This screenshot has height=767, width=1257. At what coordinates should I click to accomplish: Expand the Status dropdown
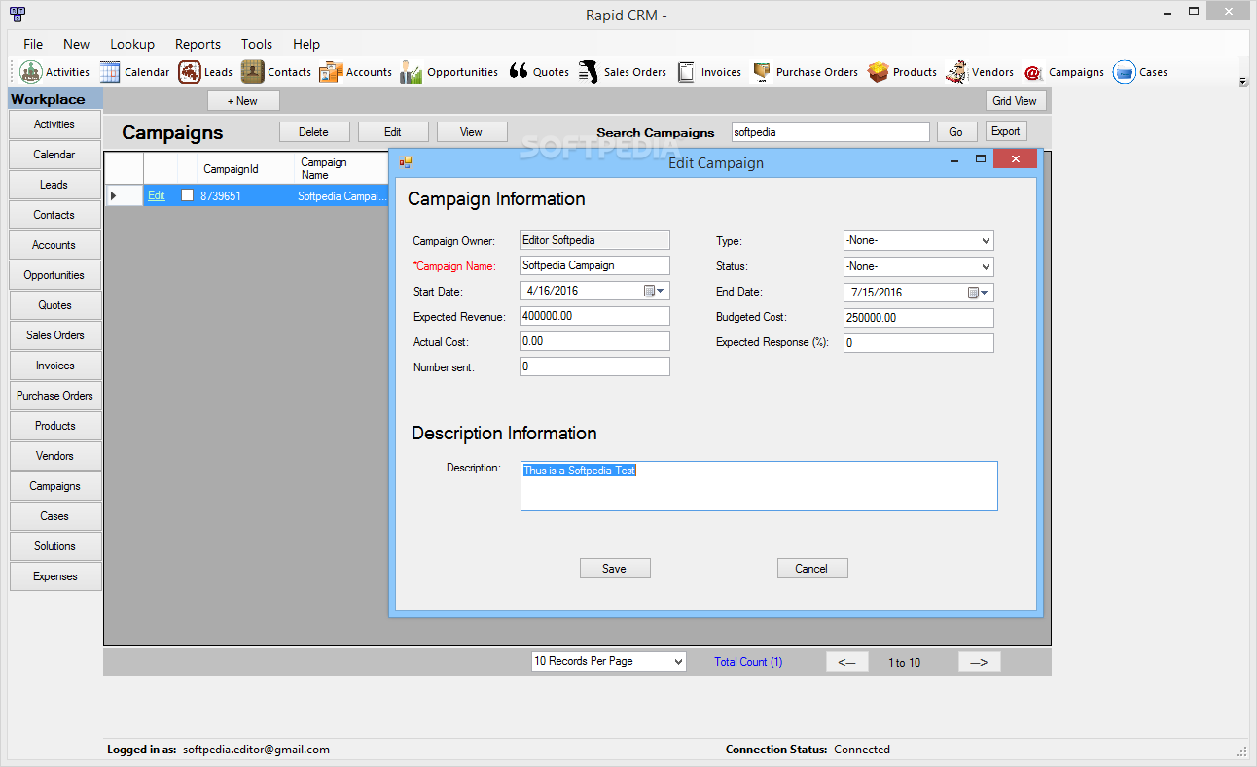[986, 266]
